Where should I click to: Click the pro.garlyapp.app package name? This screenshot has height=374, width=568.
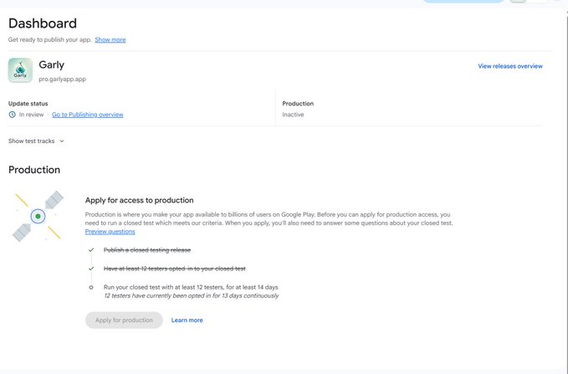(62, 79)
